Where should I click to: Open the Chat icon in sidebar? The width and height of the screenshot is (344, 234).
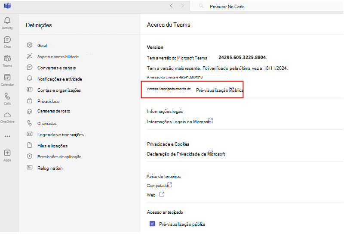click(x=7, y=40)
